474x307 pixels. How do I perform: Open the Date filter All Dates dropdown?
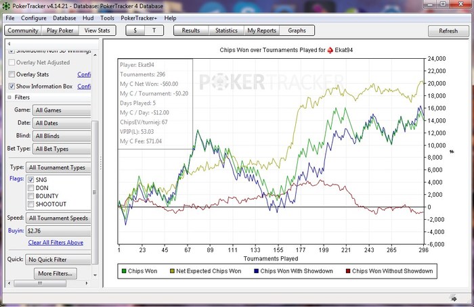62,123
